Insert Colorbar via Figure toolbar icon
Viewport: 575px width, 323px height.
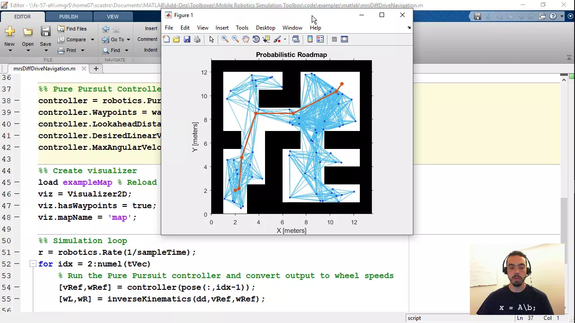[x=310, y=39]
